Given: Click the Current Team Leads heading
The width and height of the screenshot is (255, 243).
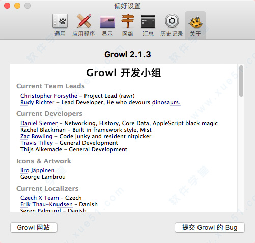Looking at the screenshot, I should [50, 86].
